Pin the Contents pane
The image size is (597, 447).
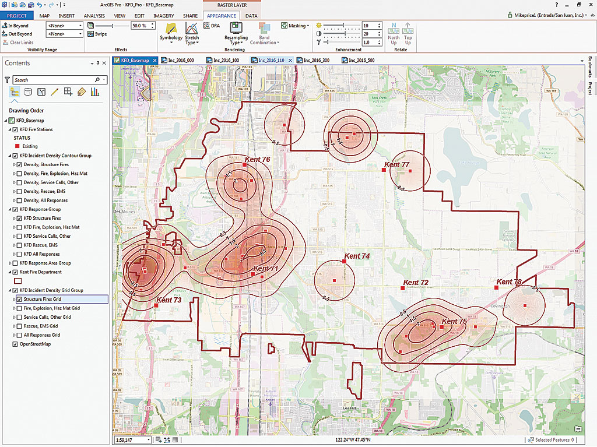click(98, 63)
